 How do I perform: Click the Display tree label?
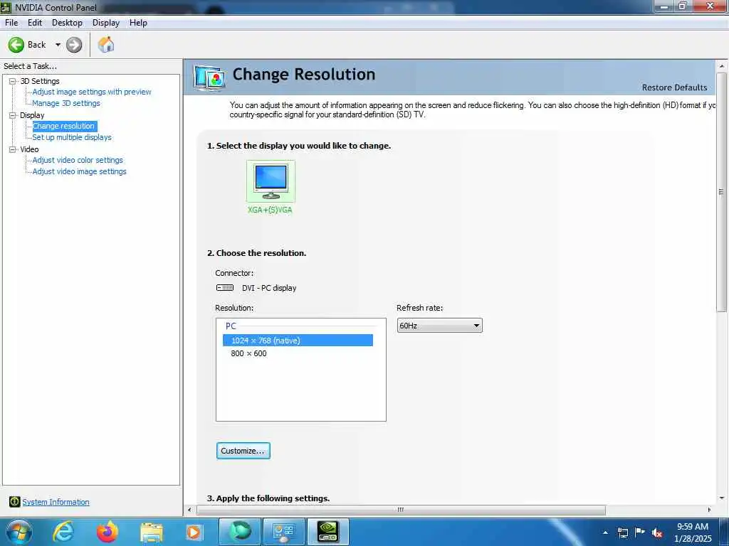(32, 115)
